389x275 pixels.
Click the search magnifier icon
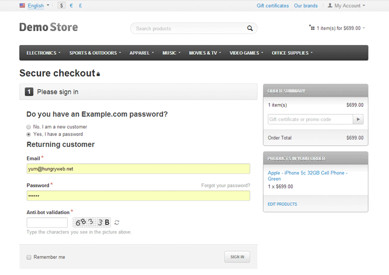(250, 28)
